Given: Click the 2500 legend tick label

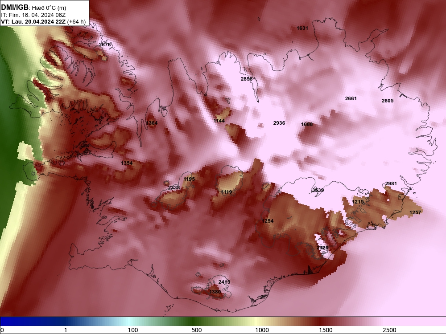Looking at the screenshot, I should [389, 330].
